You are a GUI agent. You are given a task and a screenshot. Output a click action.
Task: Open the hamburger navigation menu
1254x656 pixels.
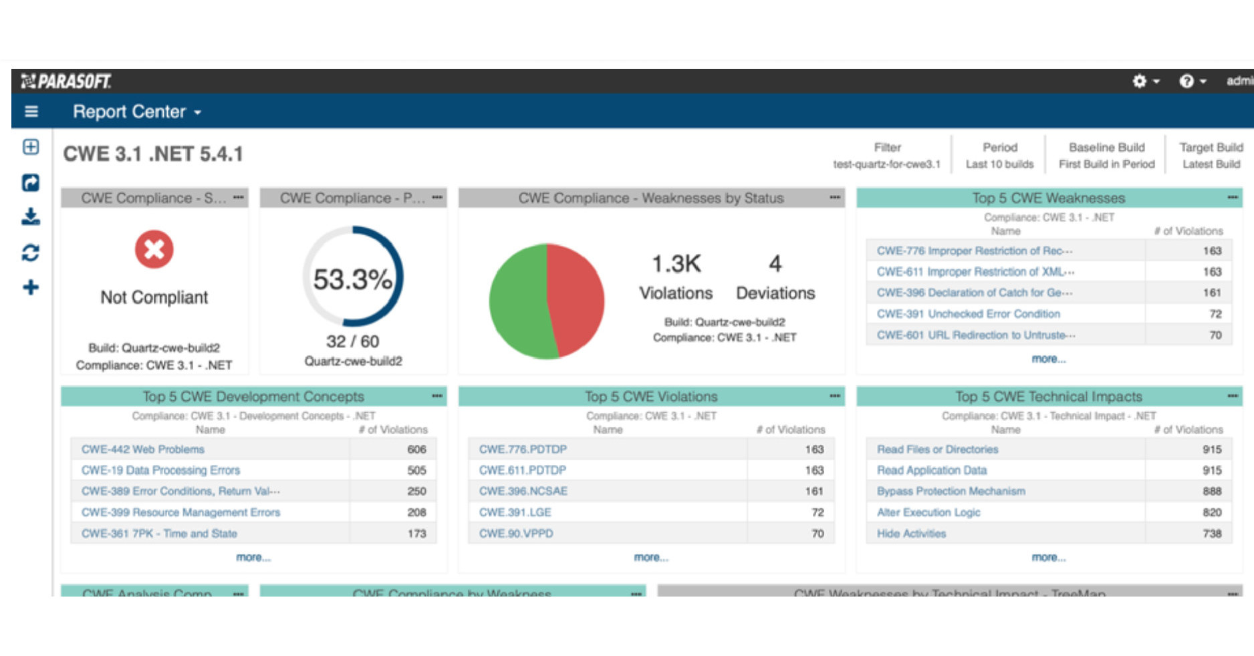tap(31, 112)
